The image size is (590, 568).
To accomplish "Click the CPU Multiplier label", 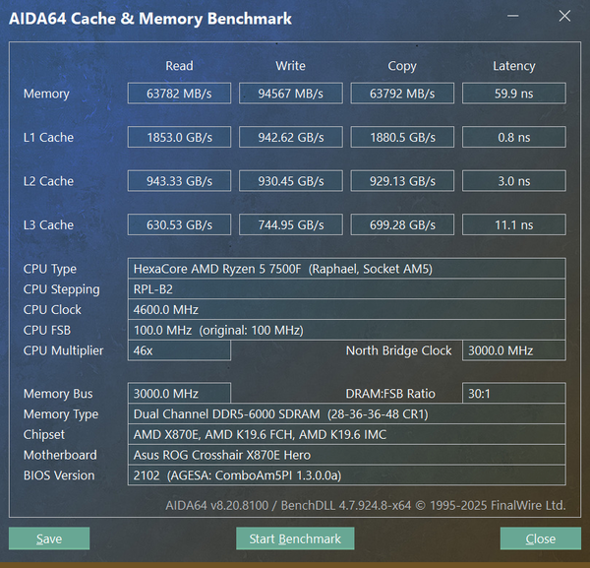I will (x=63, y=350).
